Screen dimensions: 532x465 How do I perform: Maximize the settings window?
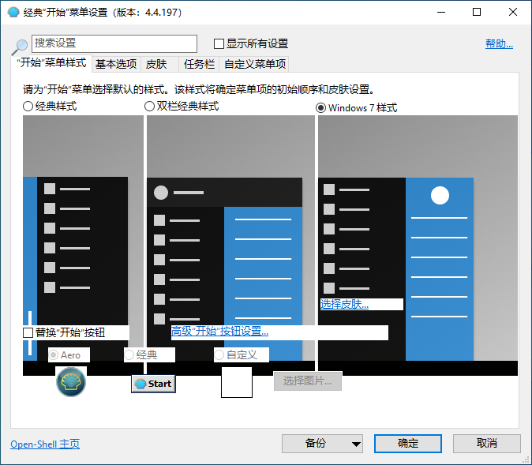477,12
